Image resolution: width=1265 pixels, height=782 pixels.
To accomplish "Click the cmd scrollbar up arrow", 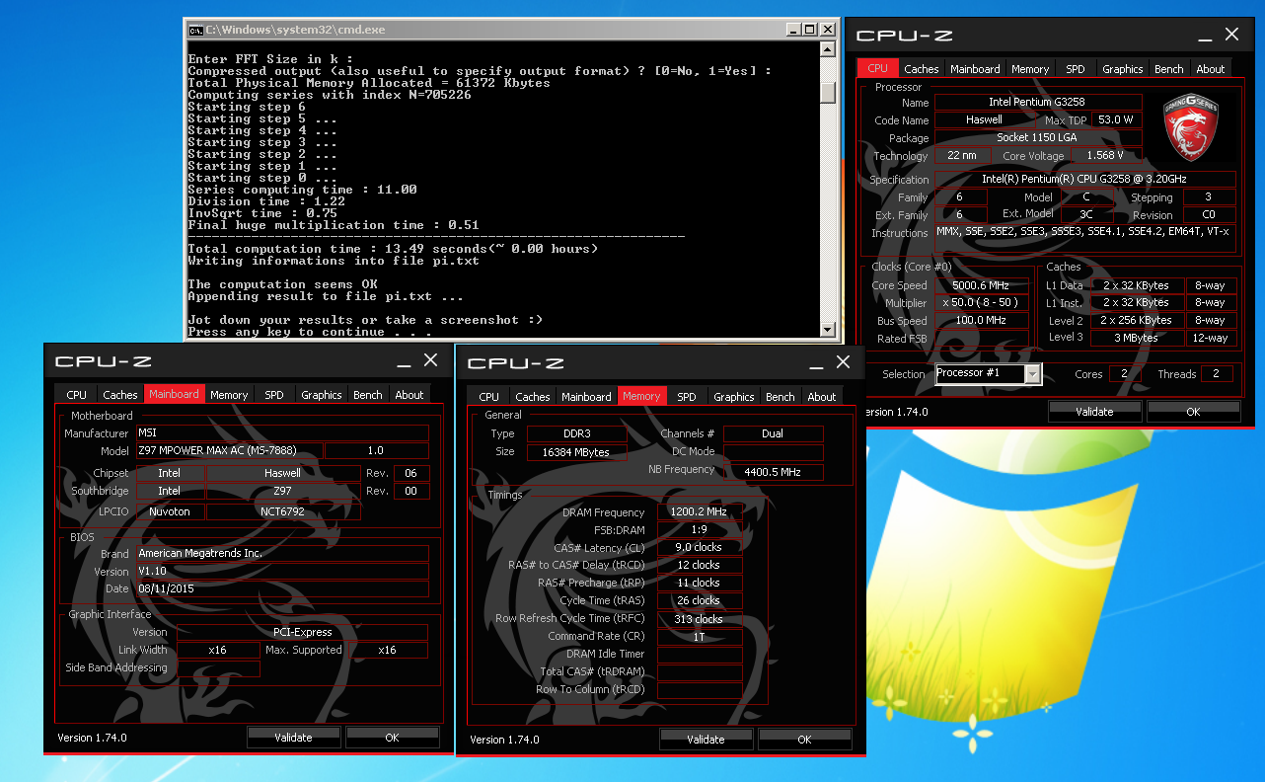I will [828, 49].
